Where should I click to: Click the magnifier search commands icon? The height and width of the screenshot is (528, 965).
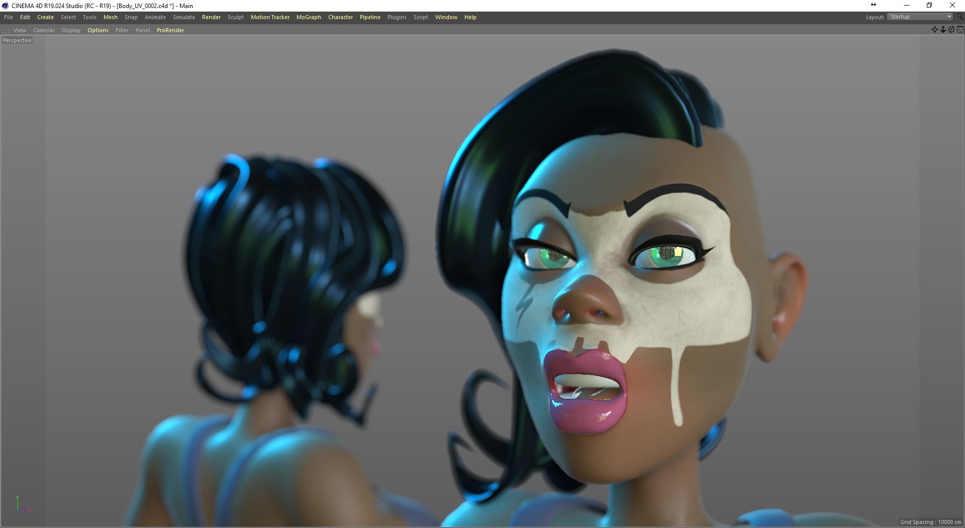[959, 17]
